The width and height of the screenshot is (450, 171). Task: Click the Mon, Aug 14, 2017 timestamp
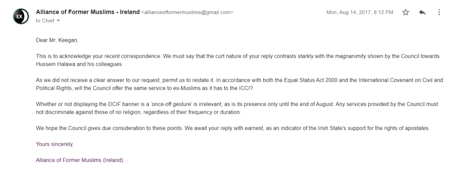click(x=360, y=13)
